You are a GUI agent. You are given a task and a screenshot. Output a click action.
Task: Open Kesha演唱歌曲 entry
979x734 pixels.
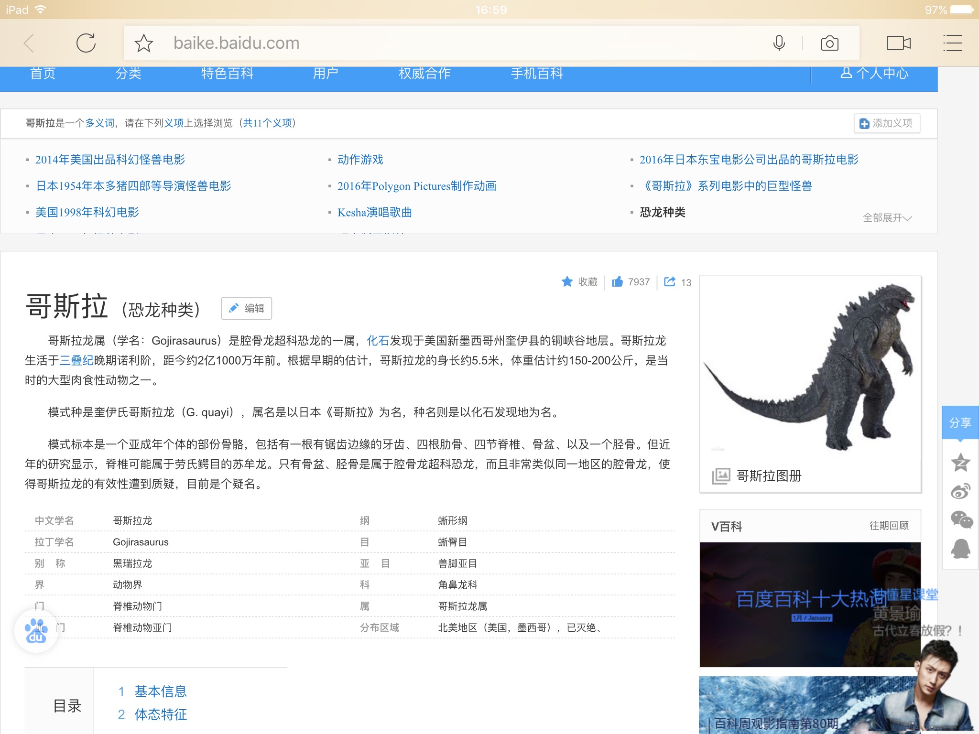375,212
